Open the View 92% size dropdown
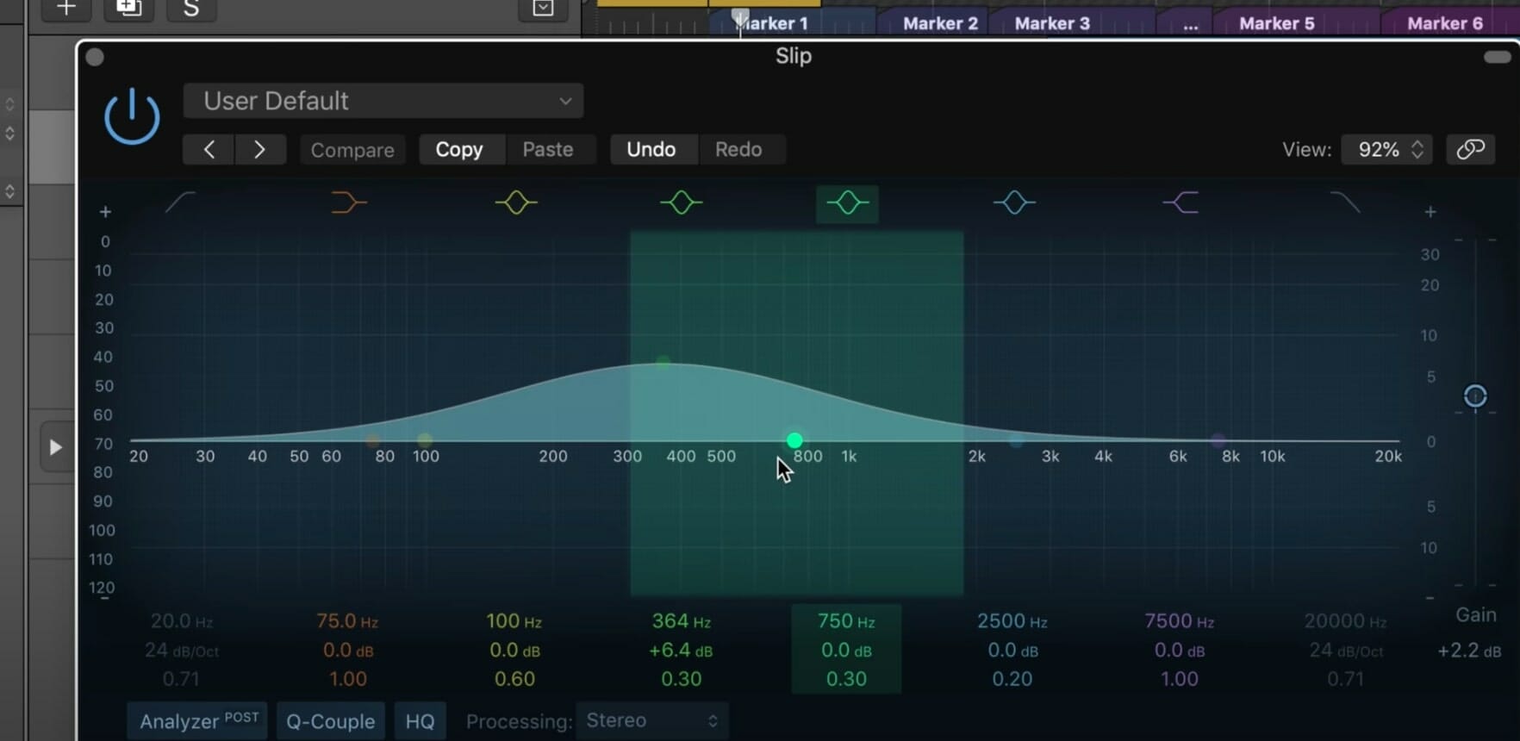Screen dimensions: 1520x741 1387,149
